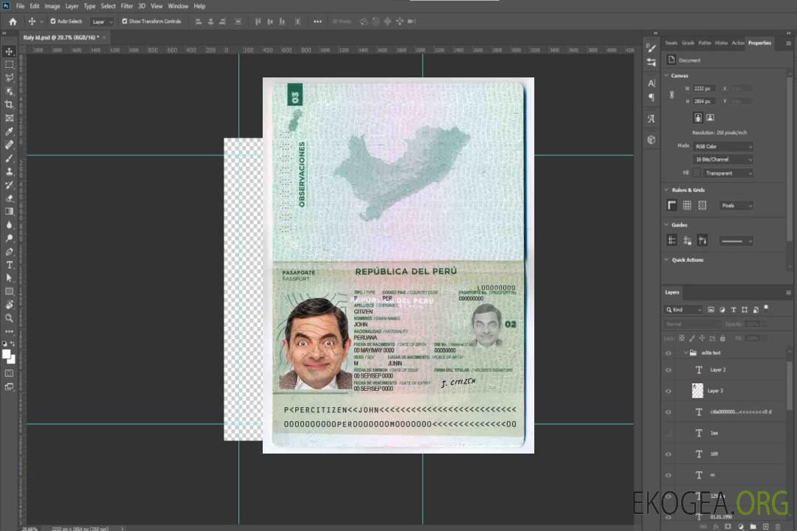Collapse the Canvas section
This screenshot has height=531, width=797.
point(666,76)
